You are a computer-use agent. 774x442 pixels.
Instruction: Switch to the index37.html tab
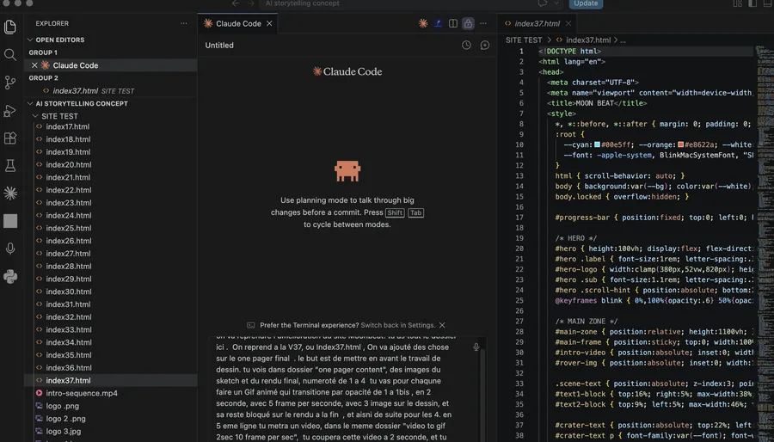click(x=537, y=23)
